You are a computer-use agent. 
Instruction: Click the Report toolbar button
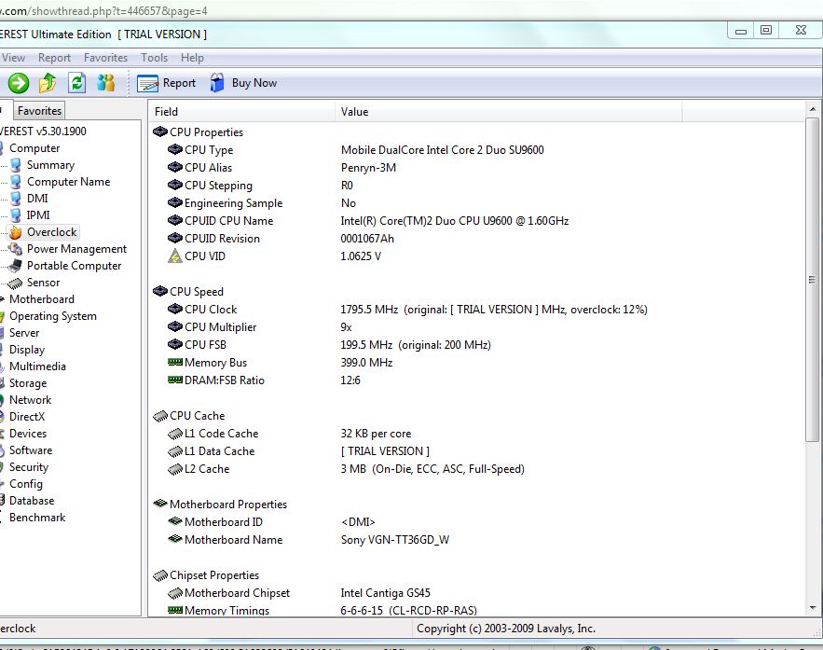click(x=166, y=83)
